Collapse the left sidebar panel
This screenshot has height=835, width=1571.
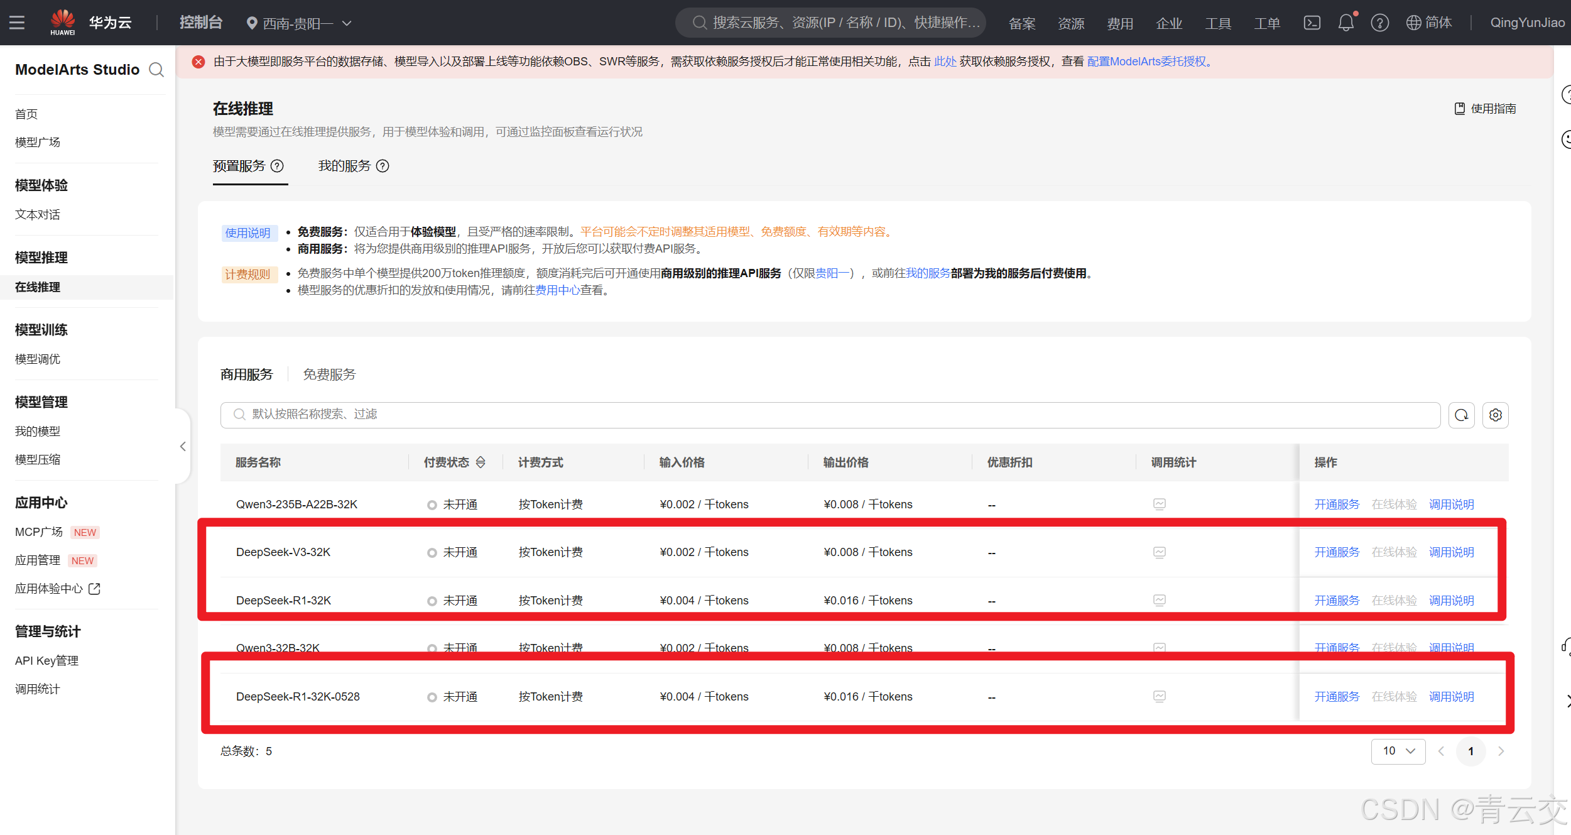pos(183,446)
